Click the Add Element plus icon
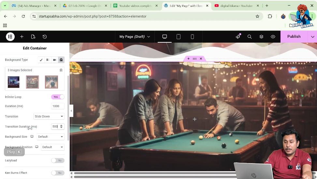 (22, 37)
